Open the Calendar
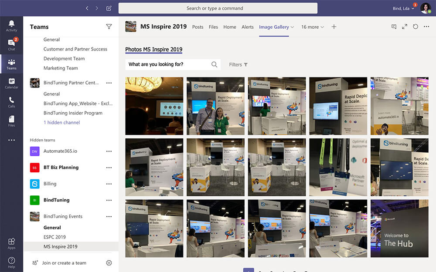 (11, 83)
